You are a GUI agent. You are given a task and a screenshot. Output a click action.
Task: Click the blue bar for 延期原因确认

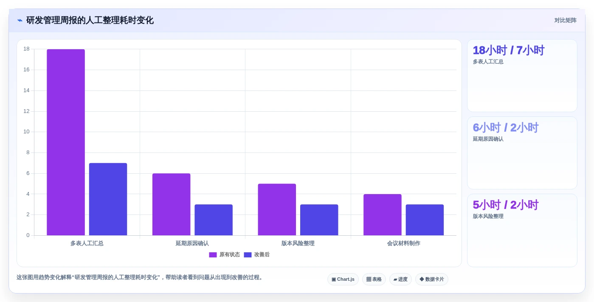(214, 220)
